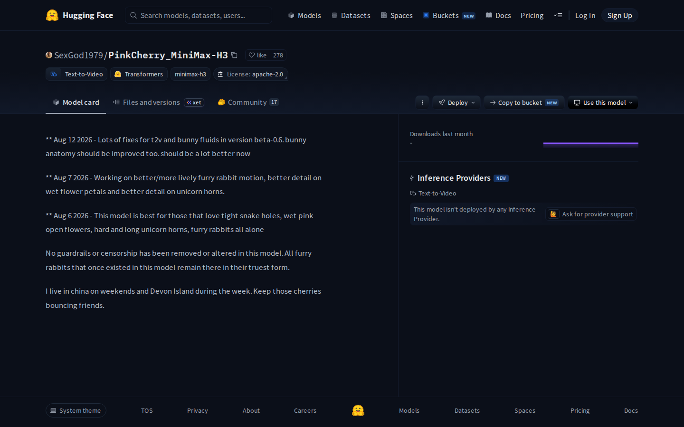Open About footer link
The height and width of the screenshot is (427, 684).
click(x=251, y=410)
